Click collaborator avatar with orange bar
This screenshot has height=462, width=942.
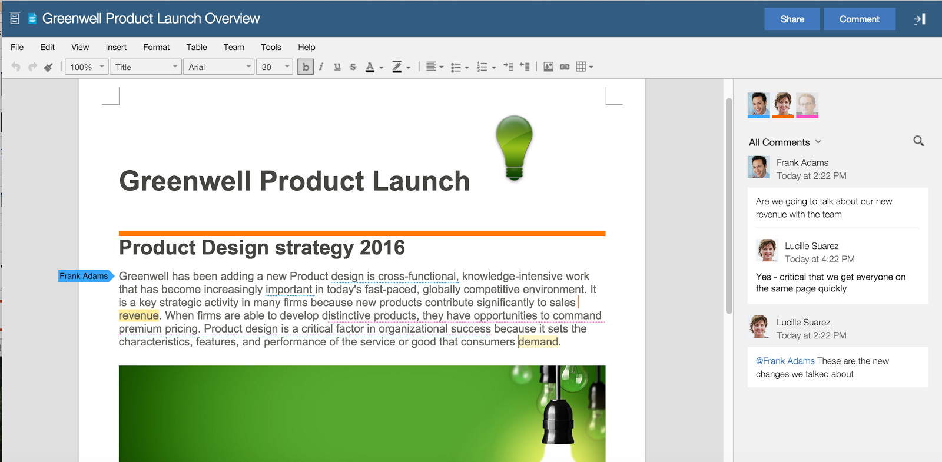coord(782,105)
